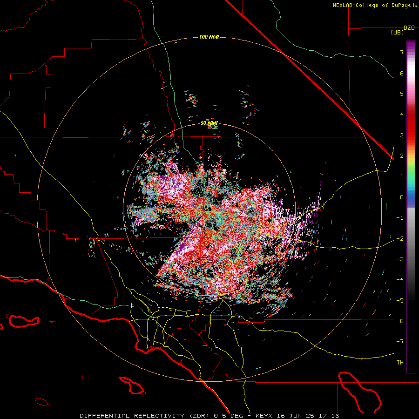Click the 5 value on the dB scale
Viewport: 419px width, 419px height.
click(402, 94)
